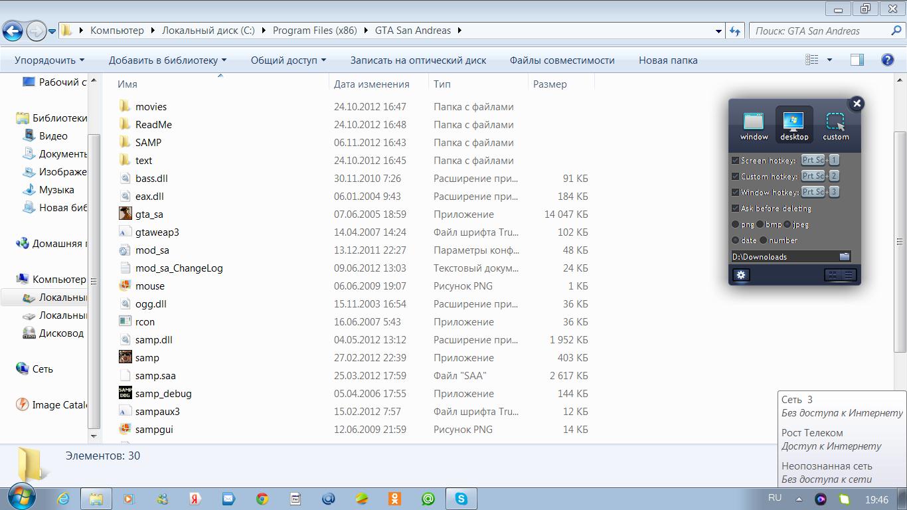Switch capture widget to thumbnail grid view
This screenshot has height=510, width=907.
833,275
